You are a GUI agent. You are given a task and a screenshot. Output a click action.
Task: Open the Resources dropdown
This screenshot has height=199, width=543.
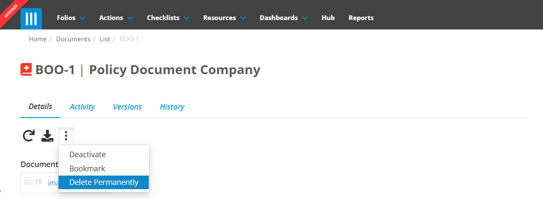(224, 18)
